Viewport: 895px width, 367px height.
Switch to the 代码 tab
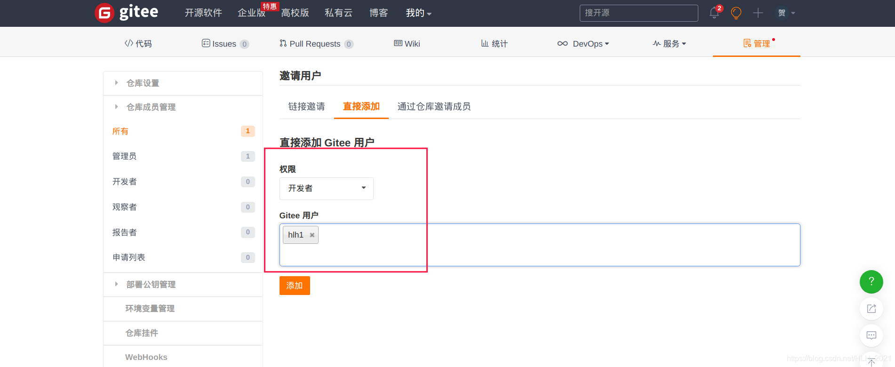pos(138,44)
